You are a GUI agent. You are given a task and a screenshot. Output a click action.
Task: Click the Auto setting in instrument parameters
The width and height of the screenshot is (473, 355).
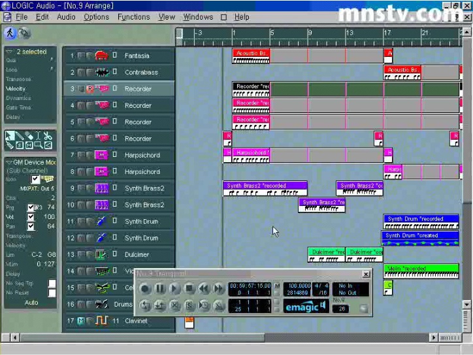[x=31, y=303]
